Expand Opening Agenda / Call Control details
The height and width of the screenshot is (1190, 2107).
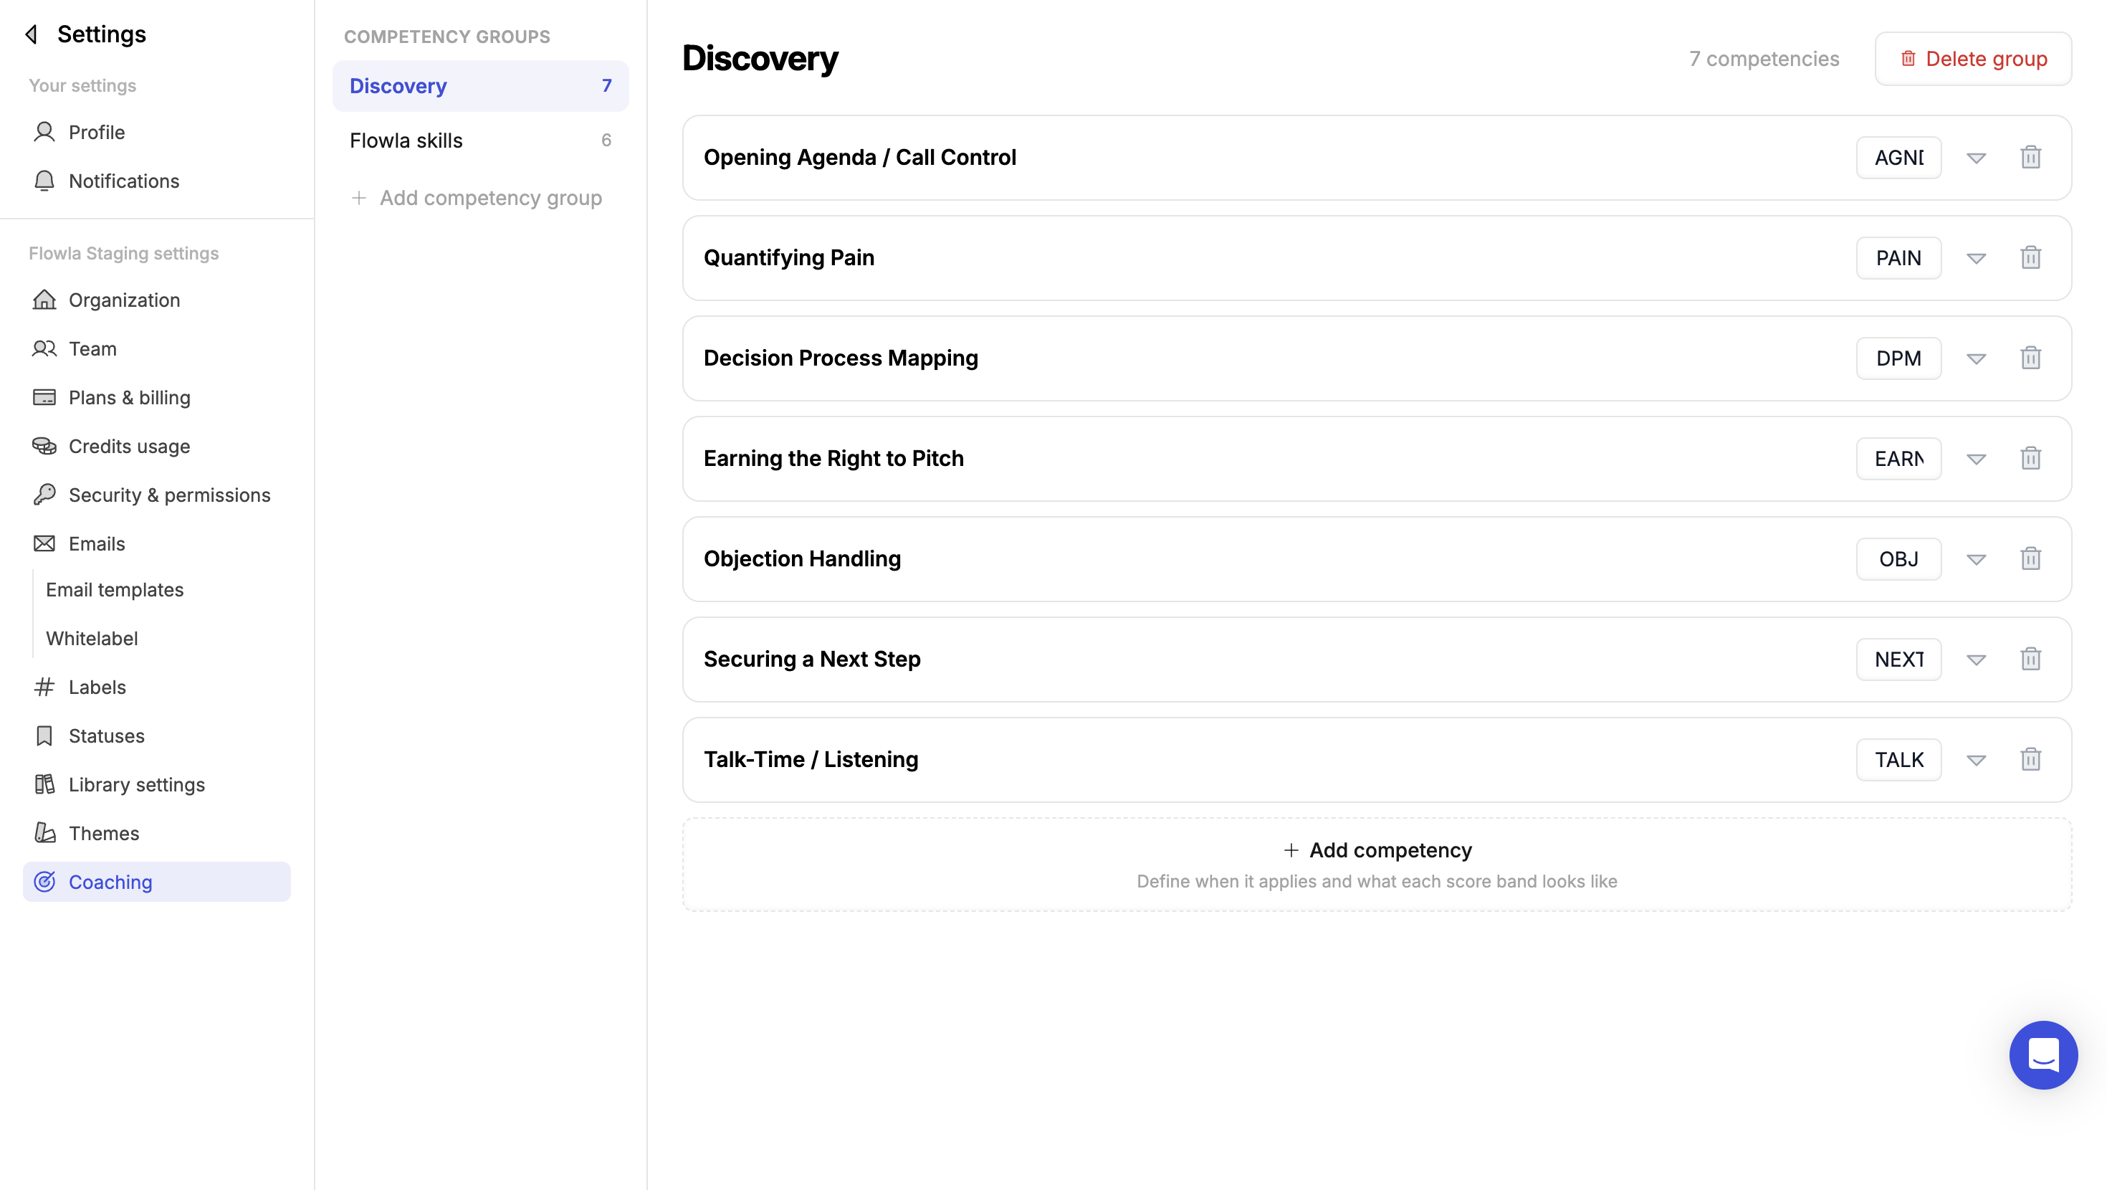click(x=1976, y=158)
